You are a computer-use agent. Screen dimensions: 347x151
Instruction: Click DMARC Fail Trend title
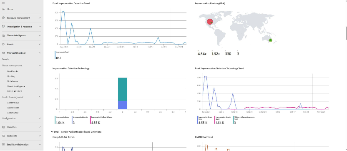click(x=204, y=137)
